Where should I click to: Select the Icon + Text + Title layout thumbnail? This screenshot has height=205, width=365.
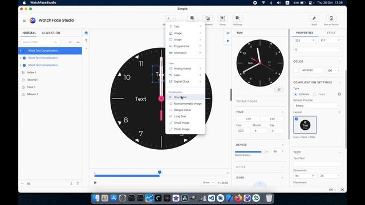tap(305, 125)
